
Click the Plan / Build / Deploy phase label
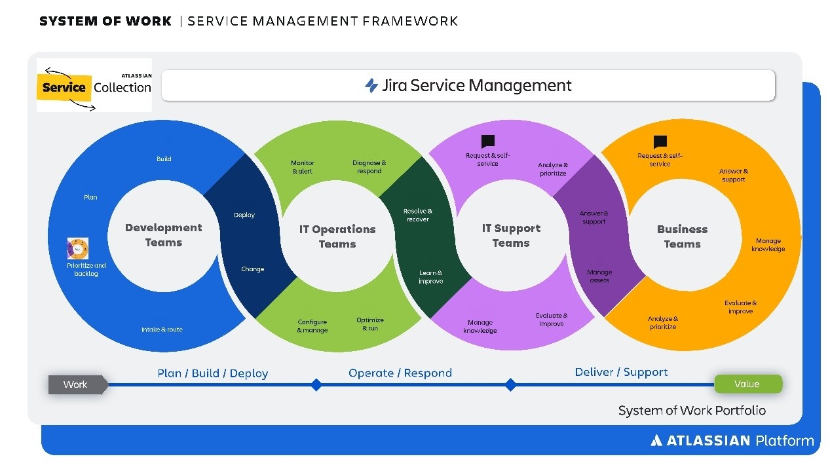coord(212,373)
